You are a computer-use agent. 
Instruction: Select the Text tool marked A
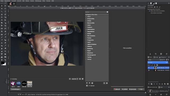[x=2, y=31]
